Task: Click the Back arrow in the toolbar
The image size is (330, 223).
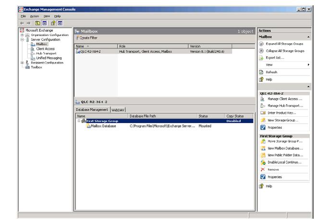Action: pyautogui.click(x=22, y=23)
